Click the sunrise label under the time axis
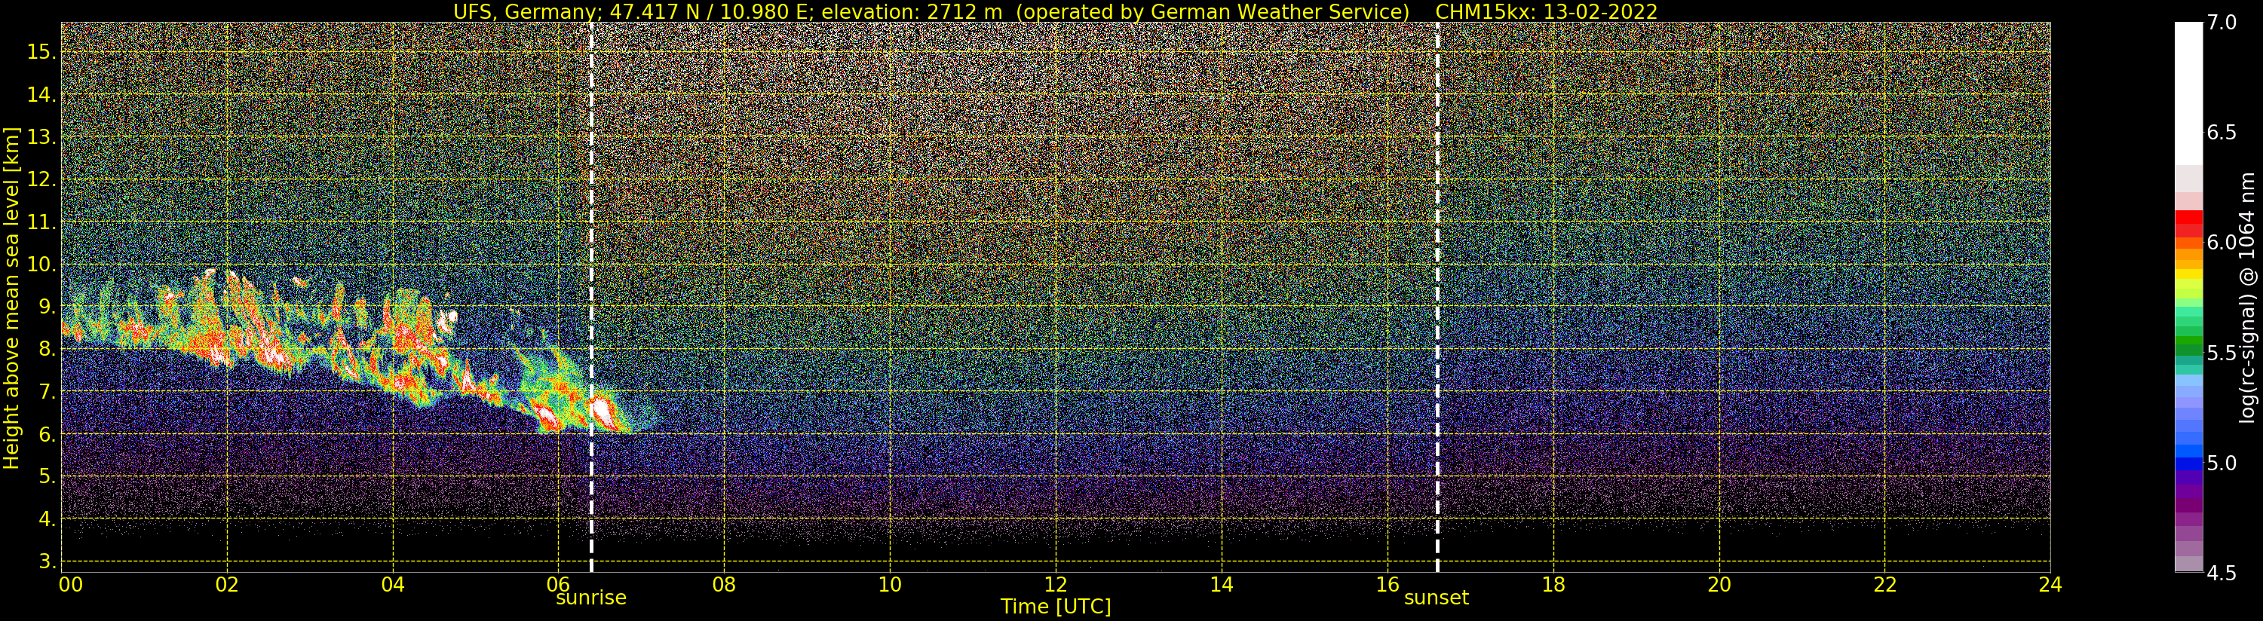2263x621 pixels. (x=590, y=598)
